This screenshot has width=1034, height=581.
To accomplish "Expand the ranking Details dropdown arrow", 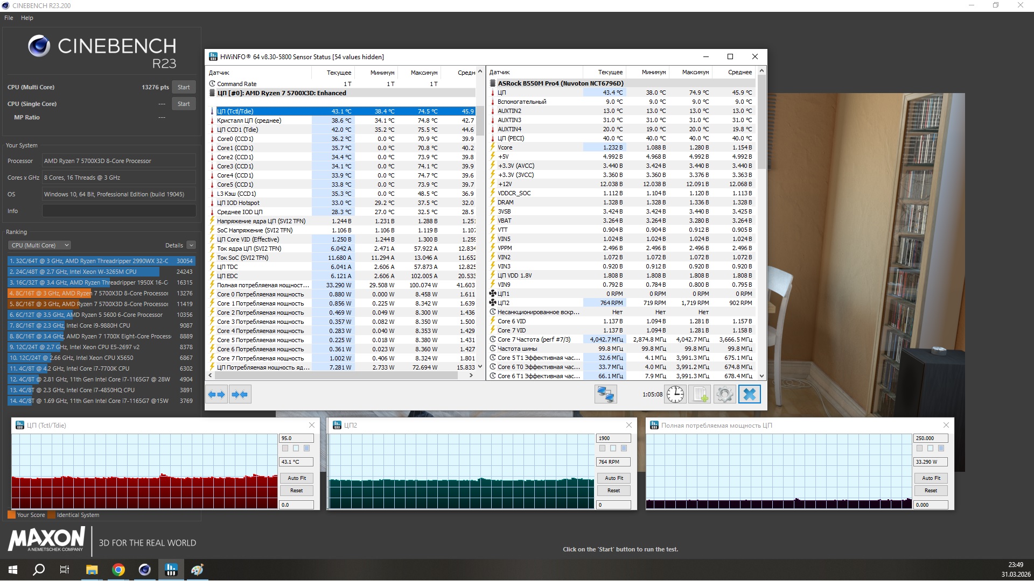I will coord(191,245).
